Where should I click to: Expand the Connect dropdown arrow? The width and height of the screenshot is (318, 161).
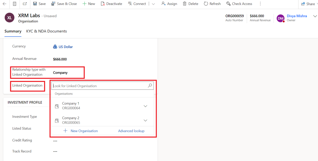coord(153,4)
